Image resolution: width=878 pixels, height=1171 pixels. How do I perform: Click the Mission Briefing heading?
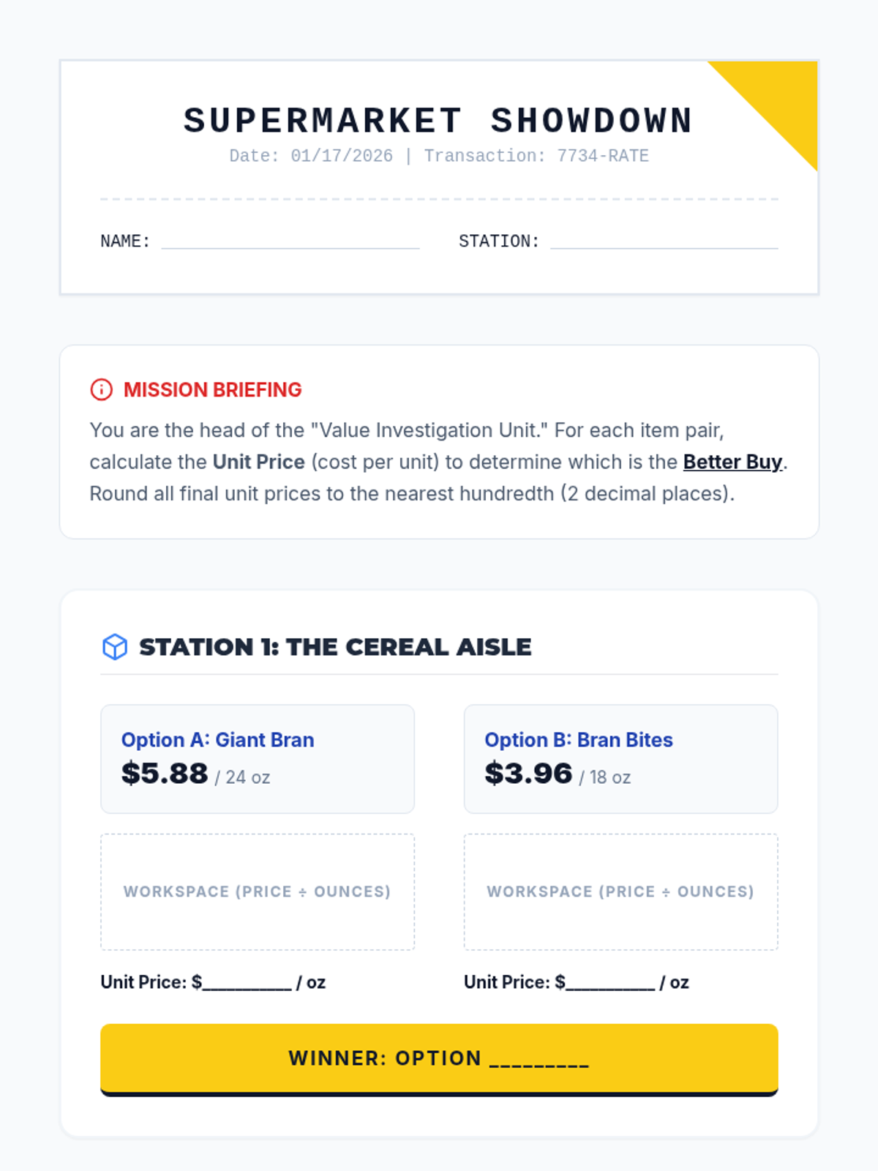pos(212,389)
